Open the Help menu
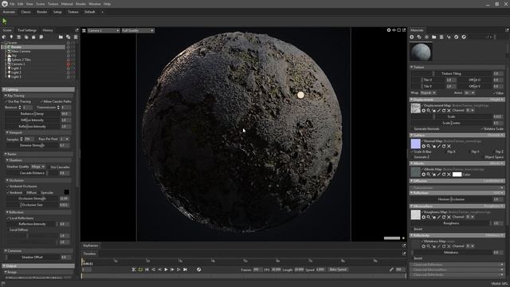 pos(107,4)
